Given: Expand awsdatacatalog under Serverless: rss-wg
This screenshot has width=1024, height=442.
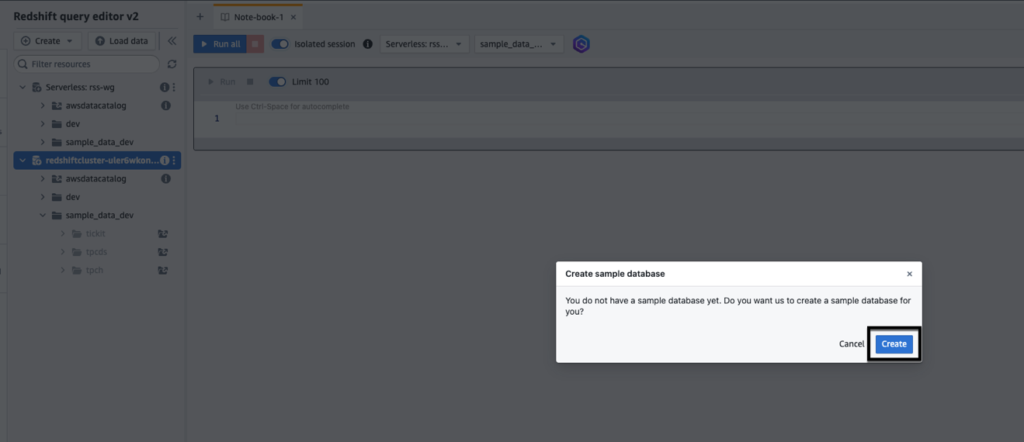Looking at the screenshot, I should tap(43, 105).
